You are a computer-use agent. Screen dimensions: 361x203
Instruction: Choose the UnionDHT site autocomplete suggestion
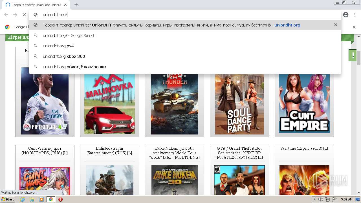click(185, 25)
